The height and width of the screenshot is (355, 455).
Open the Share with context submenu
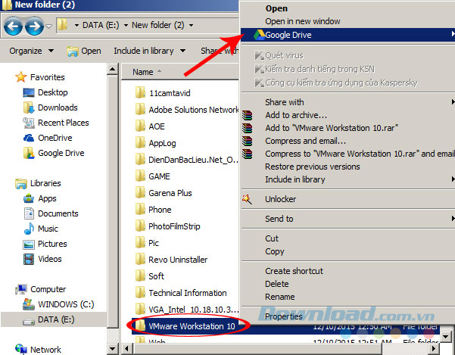[347, 102]
